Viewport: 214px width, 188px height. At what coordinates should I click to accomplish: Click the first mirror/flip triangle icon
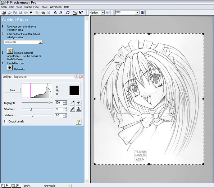click(55, 13)
